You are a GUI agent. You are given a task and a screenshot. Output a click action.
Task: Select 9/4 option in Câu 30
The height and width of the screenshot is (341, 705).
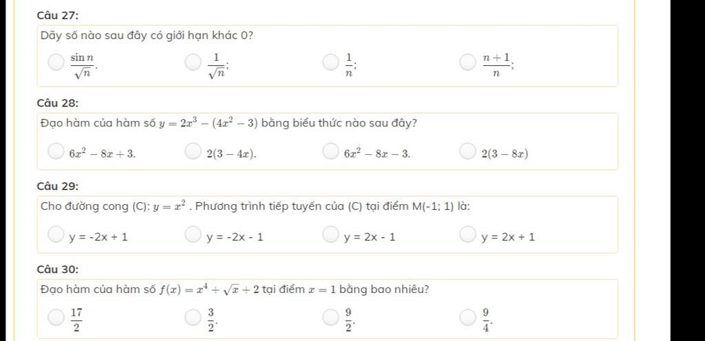tap(468, 318)
